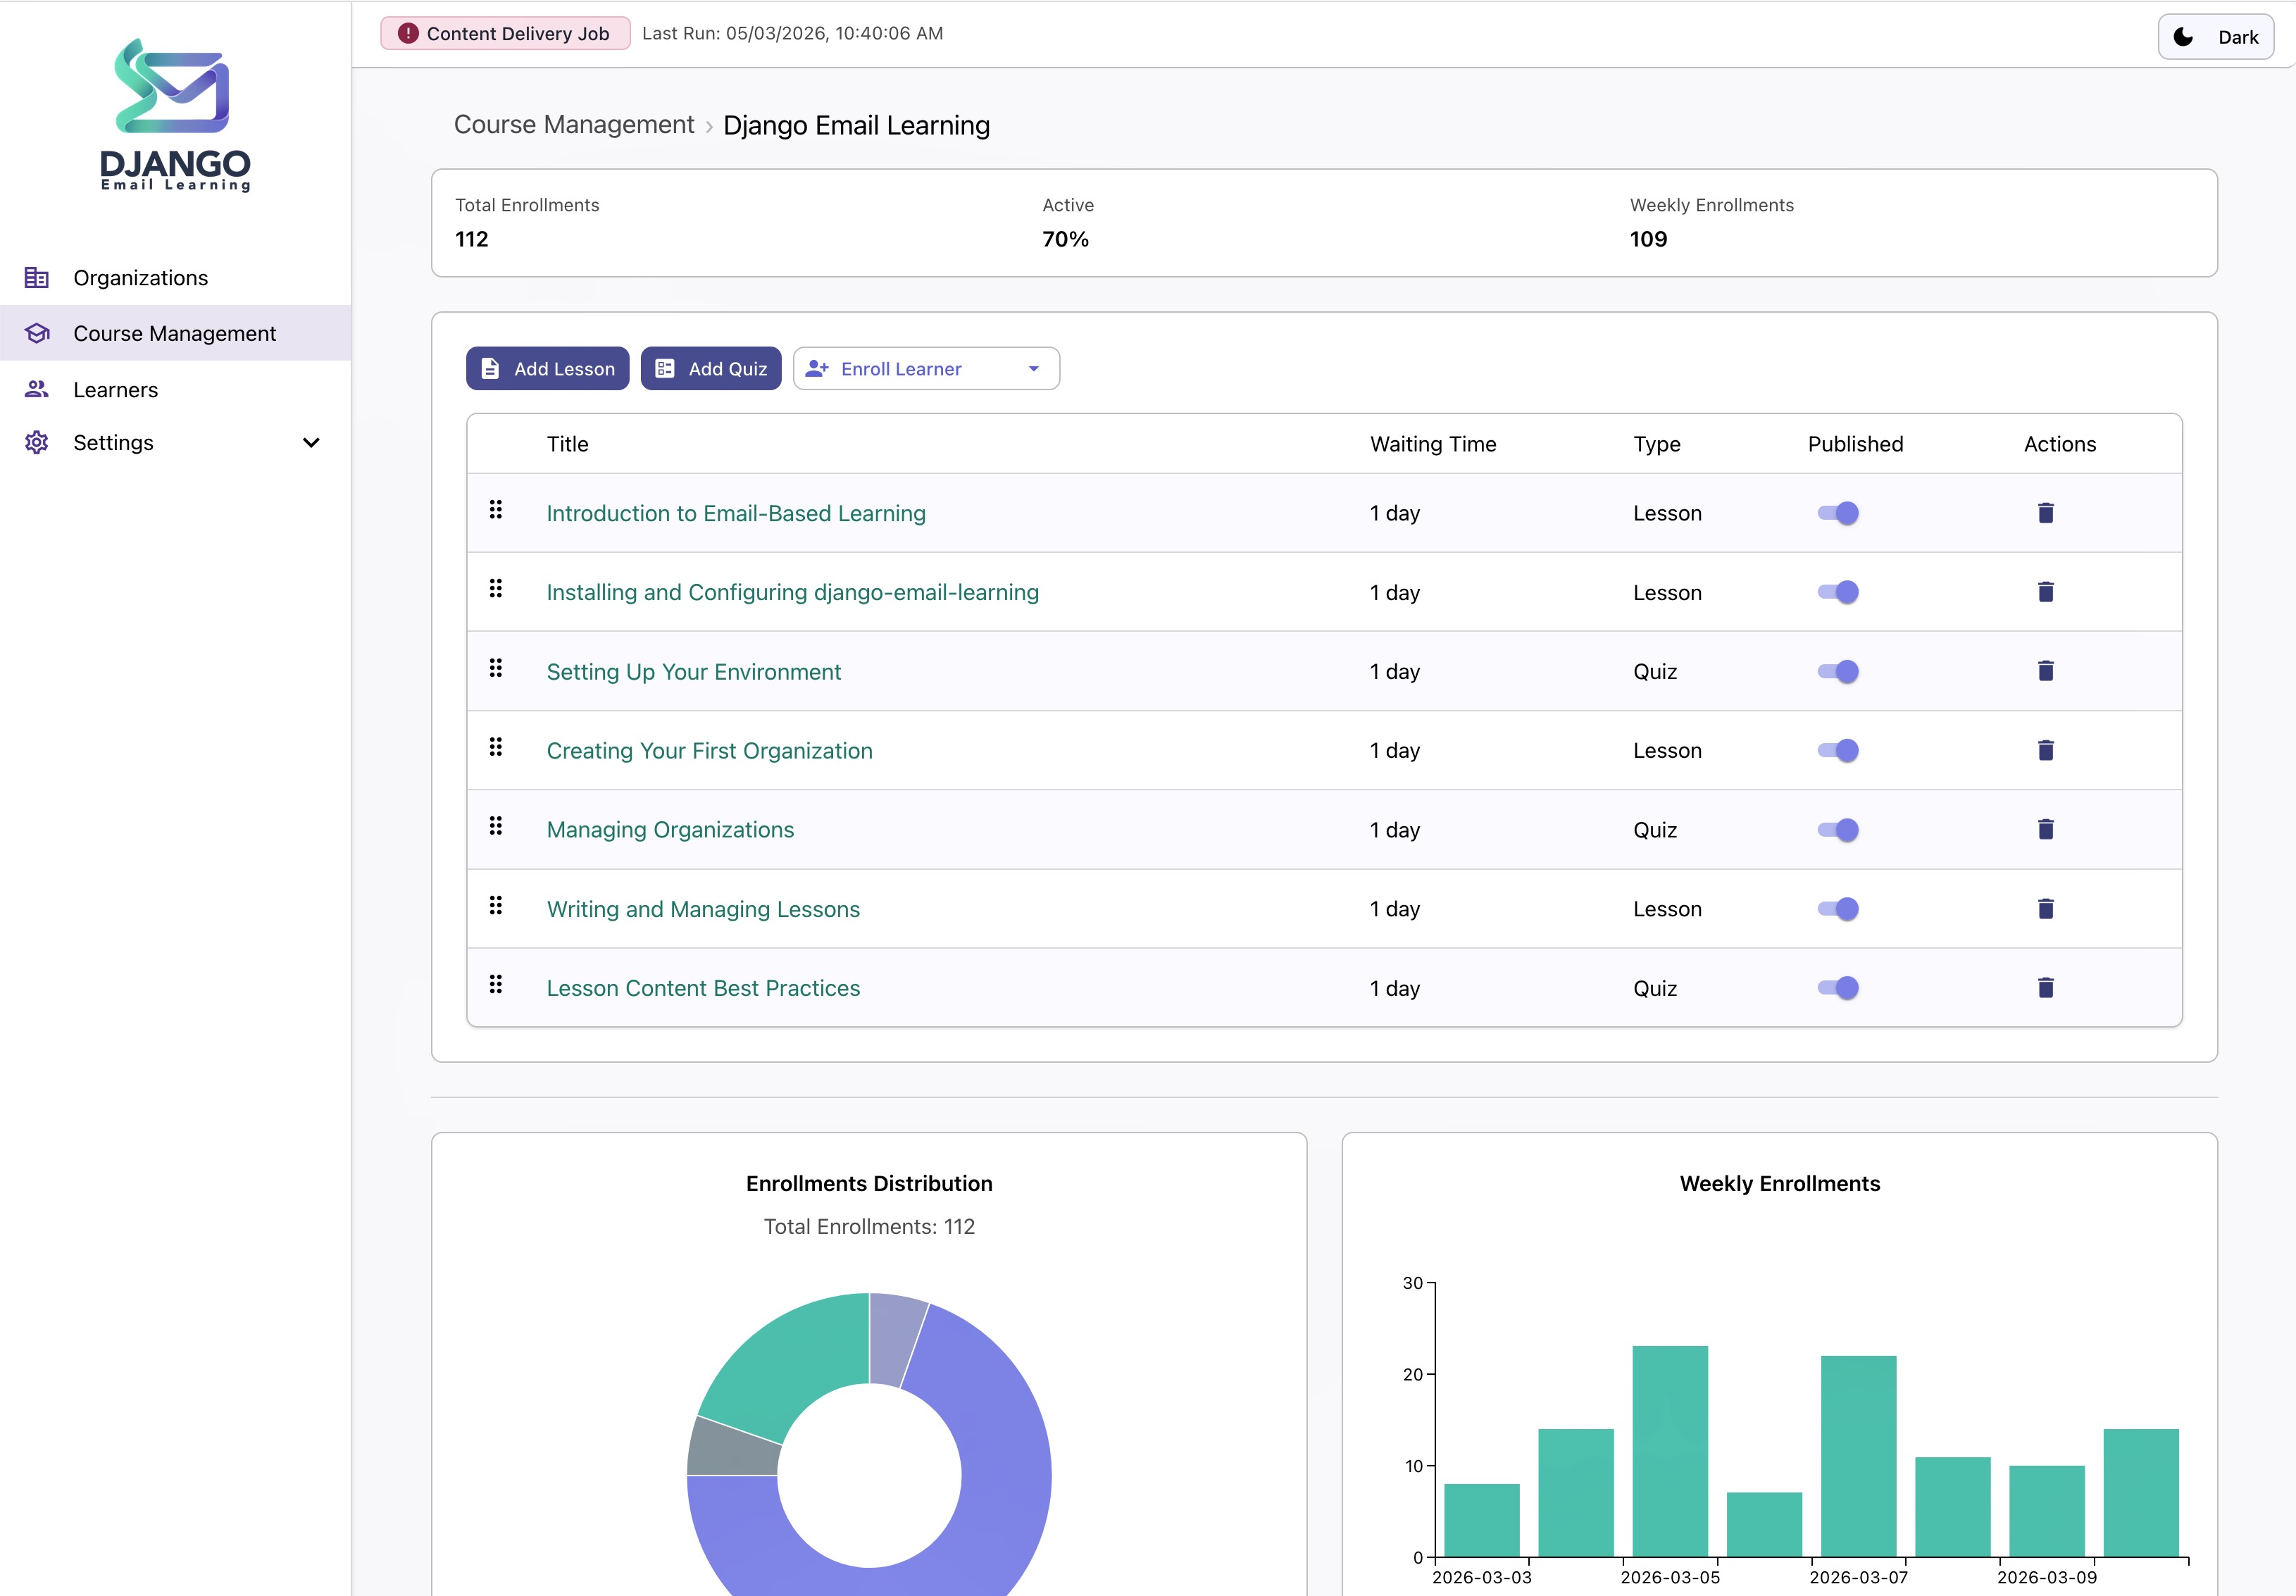Click the Learners people icon
Image resolution: width=2296 pixels, height=1596 pixels.
pos(37,390)
